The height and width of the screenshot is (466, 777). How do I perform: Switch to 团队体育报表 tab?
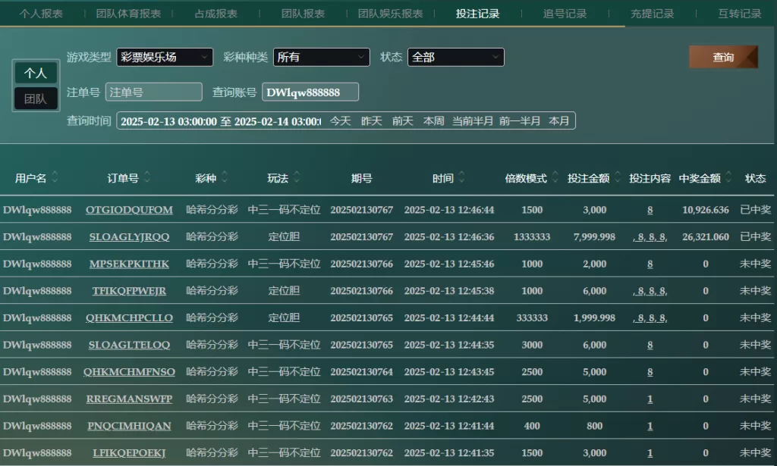pyautogui.click(x=128, y=14)
